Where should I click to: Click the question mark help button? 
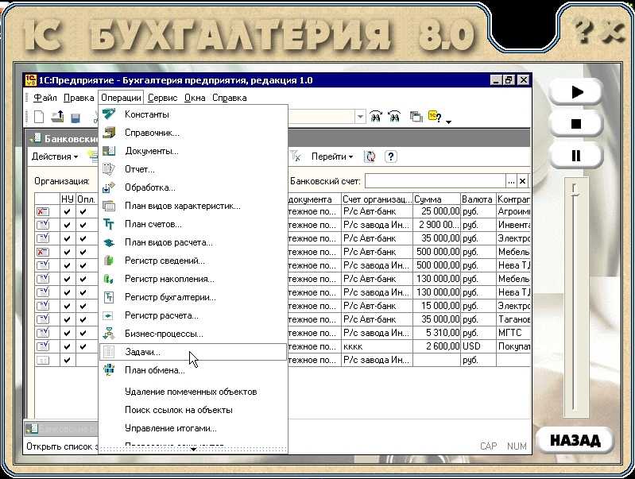[x=390, y=156]
